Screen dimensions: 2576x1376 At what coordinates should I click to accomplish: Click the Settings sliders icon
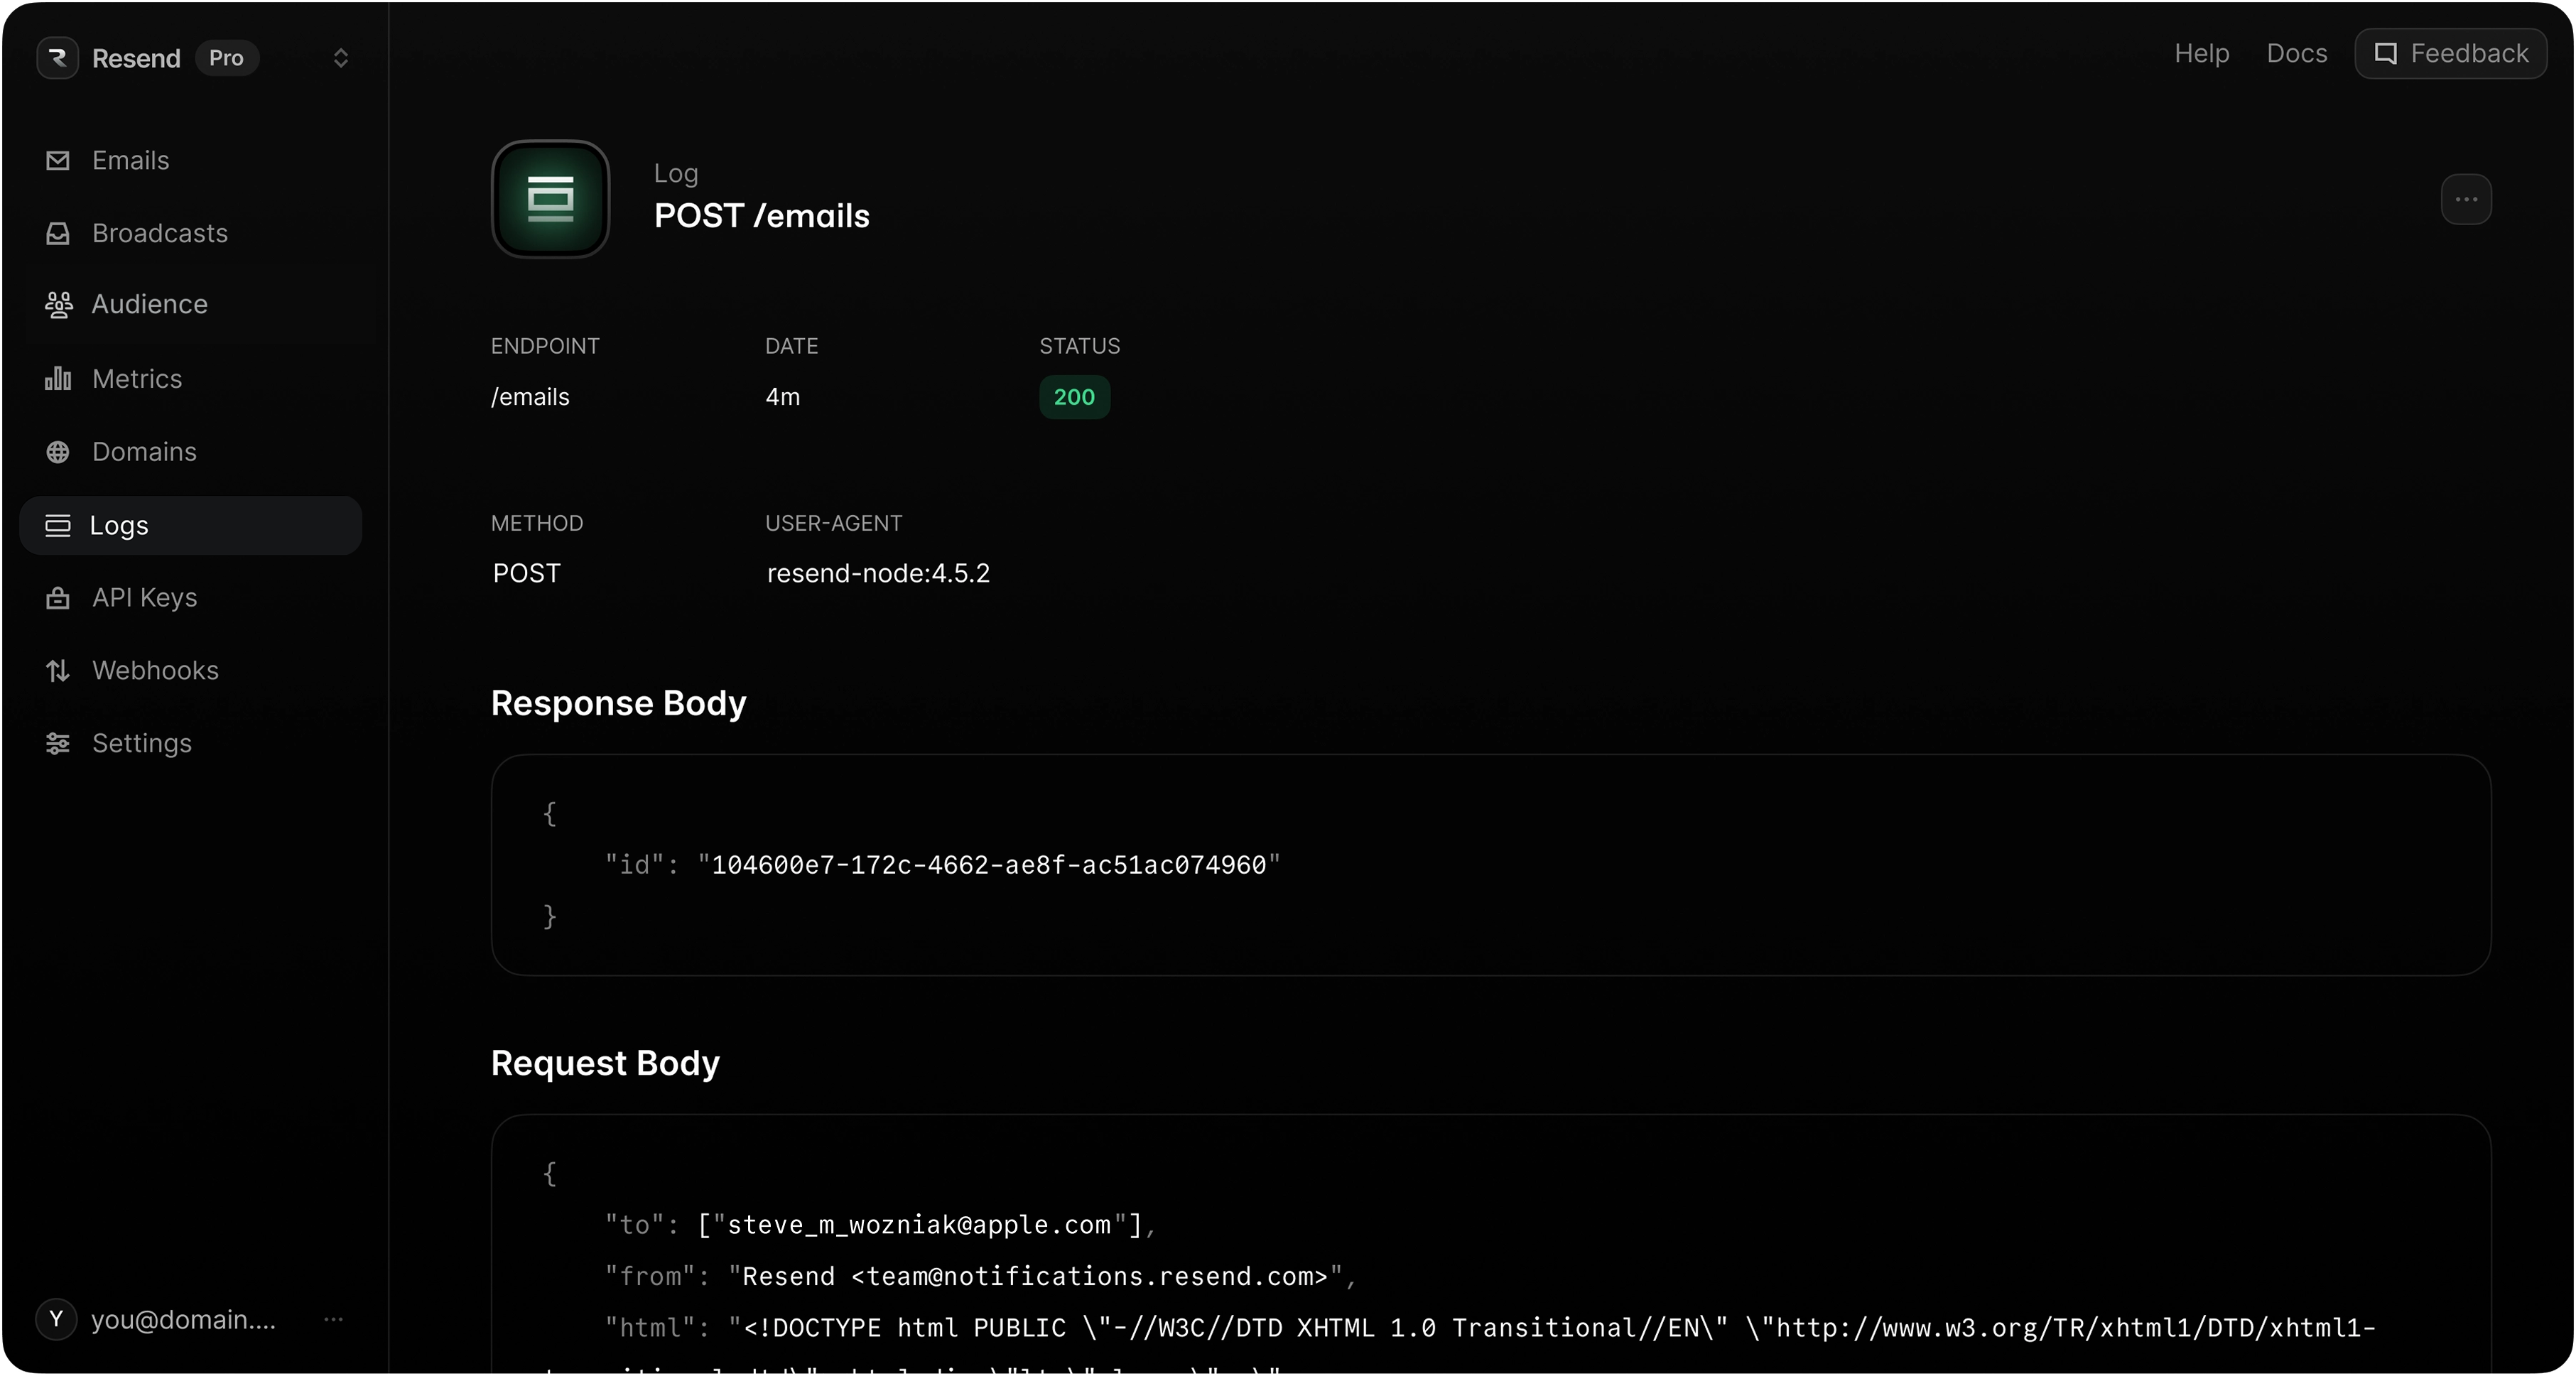[x=58, y=743]
